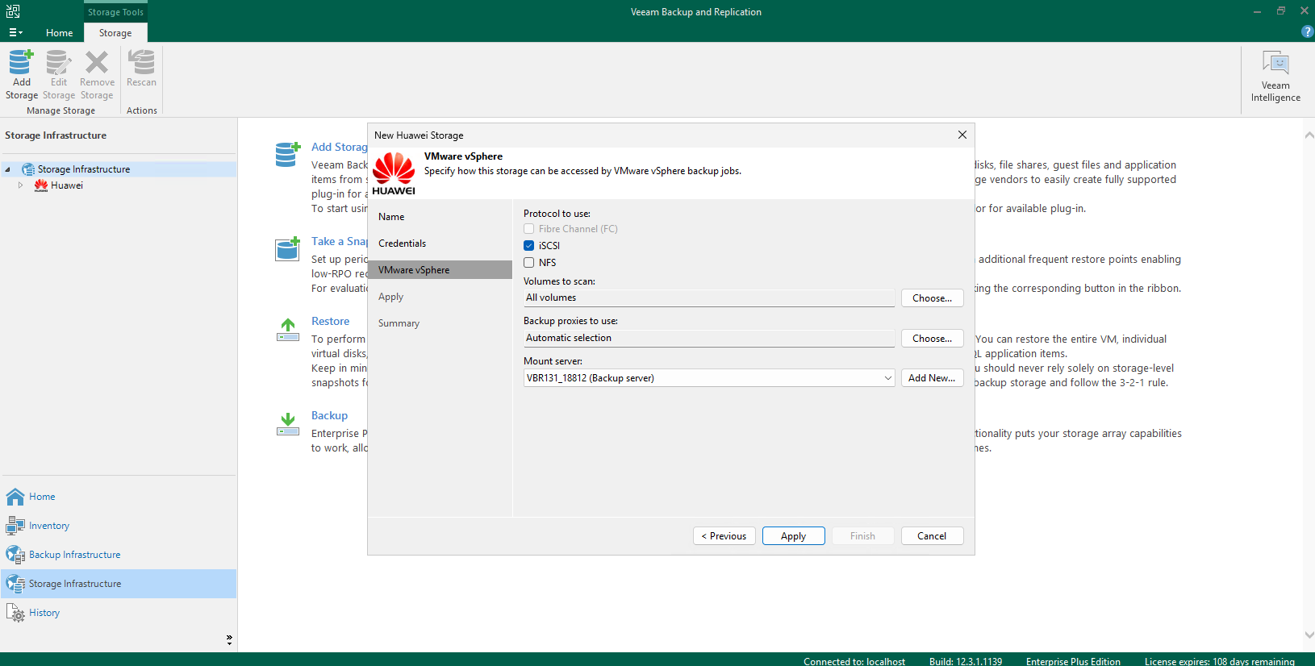Click the Automatic selection proxies field
This screenshot has width=1315, height=666.
click(709, 339)
